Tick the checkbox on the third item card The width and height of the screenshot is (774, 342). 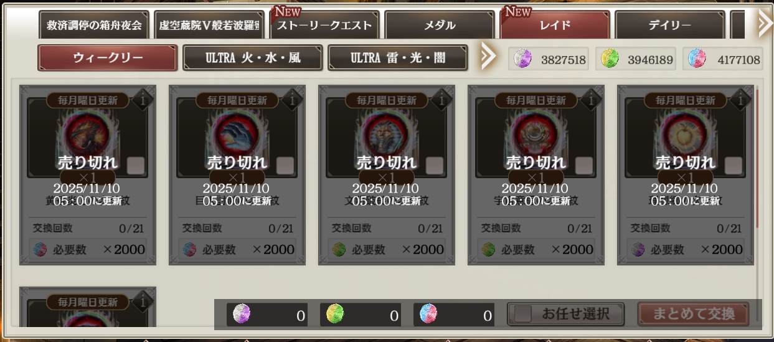pos(435,166)
